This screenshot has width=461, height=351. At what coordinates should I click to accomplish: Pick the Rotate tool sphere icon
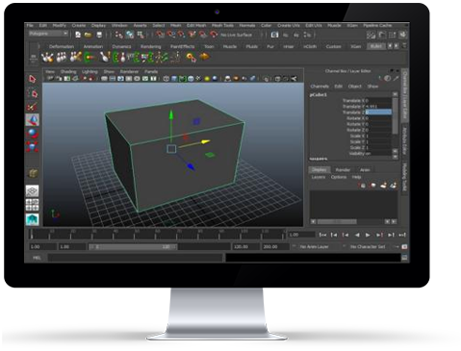[32, 133]
